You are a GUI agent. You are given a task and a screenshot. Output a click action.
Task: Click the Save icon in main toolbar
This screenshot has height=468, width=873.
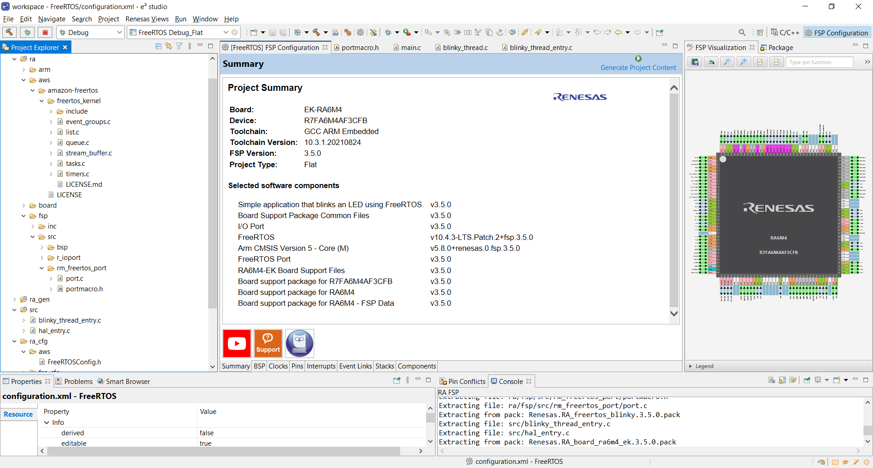click(x=272, y=32)
